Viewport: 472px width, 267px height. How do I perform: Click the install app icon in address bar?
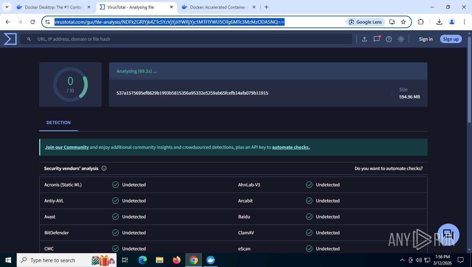[x=392, y=22]
